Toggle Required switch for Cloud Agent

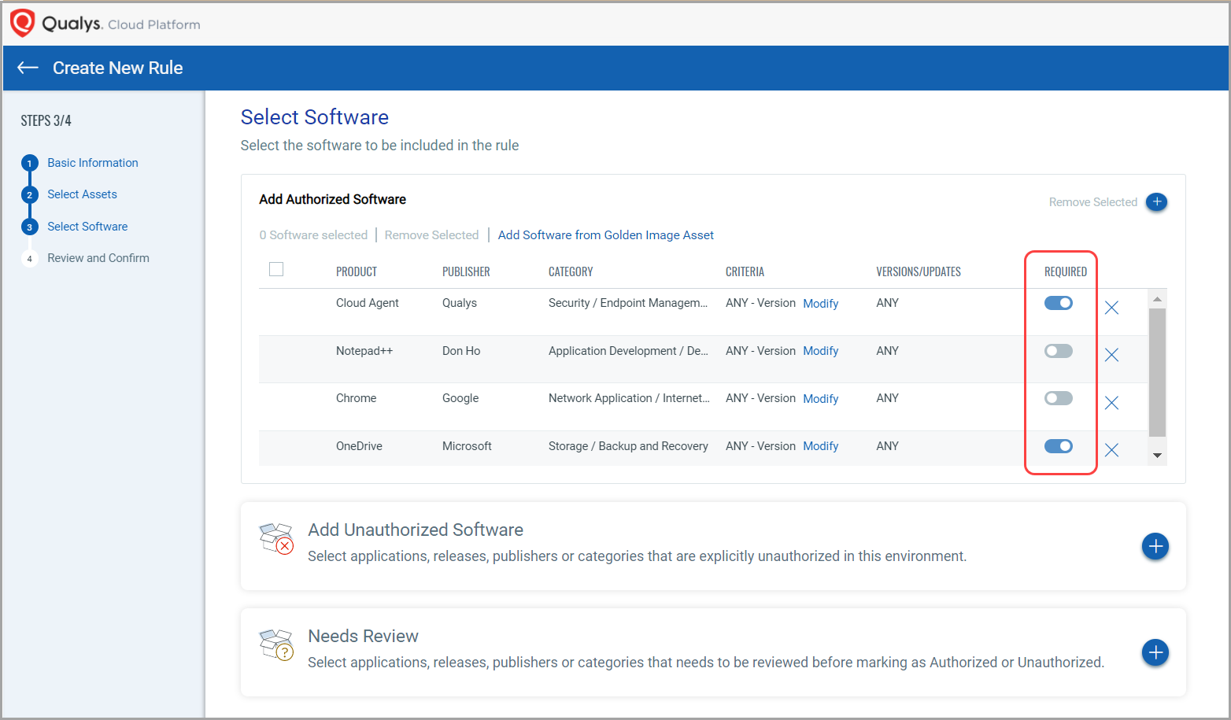(x=1059, y=303)
